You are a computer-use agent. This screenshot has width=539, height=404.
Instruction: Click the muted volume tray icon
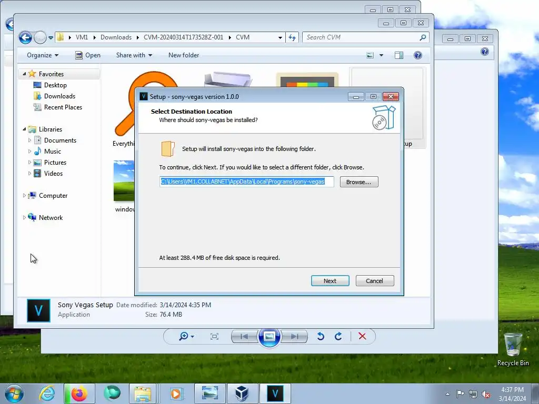(486, 394)
